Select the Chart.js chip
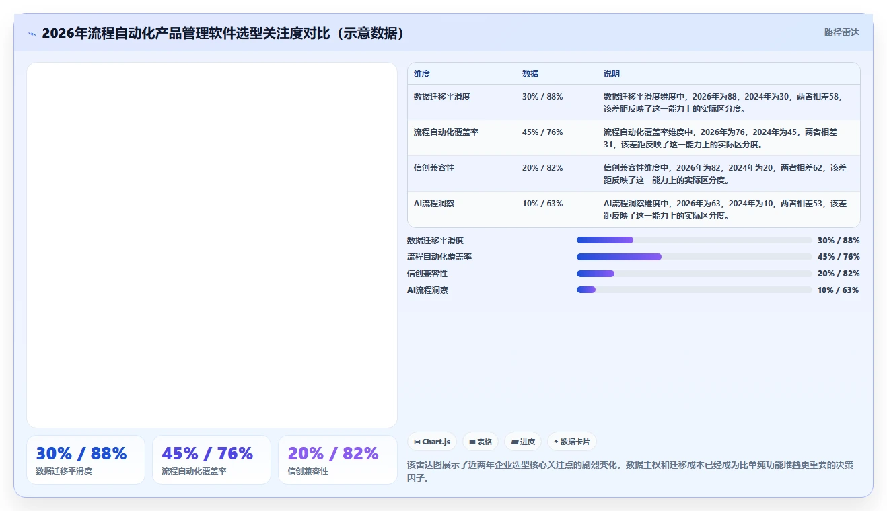Screen dimensions: 887x511 [x=432, y=442]
